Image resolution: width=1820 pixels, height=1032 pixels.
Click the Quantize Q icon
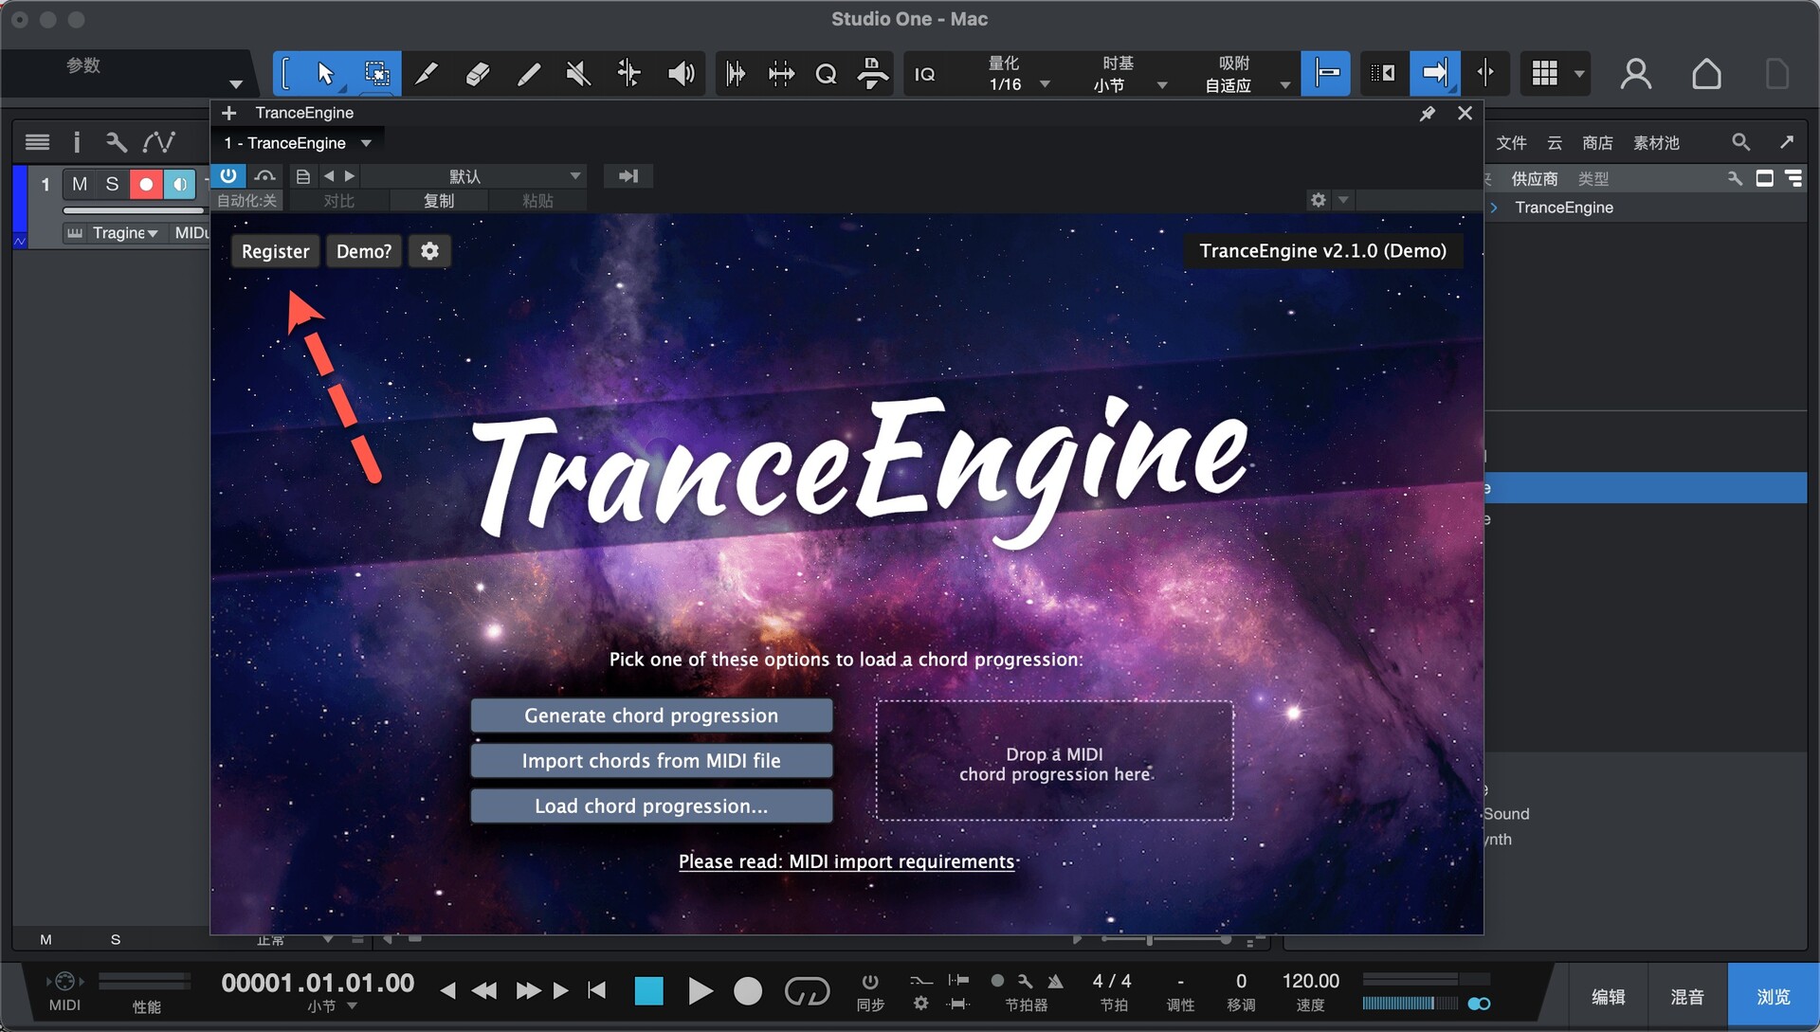tap(826, 73)
